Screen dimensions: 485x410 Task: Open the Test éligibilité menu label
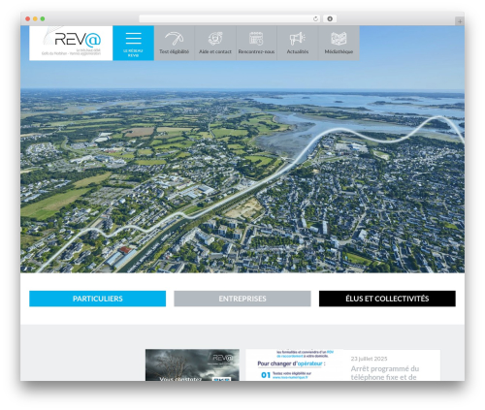(174, 51)
